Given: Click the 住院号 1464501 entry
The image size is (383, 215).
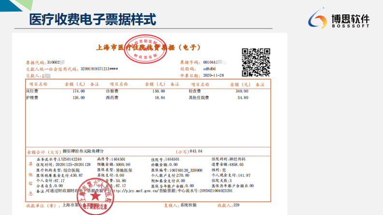Looking at the screenshot, I should point(165,160).
